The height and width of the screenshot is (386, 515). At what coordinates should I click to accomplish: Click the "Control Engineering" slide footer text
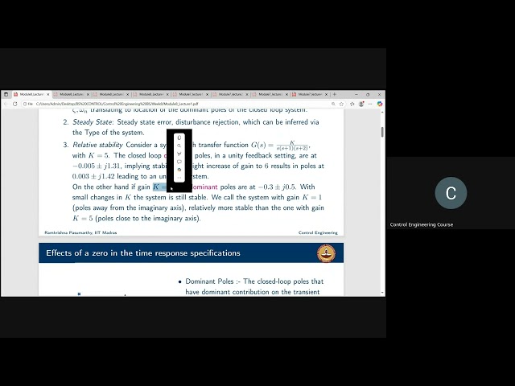point(318,232)
